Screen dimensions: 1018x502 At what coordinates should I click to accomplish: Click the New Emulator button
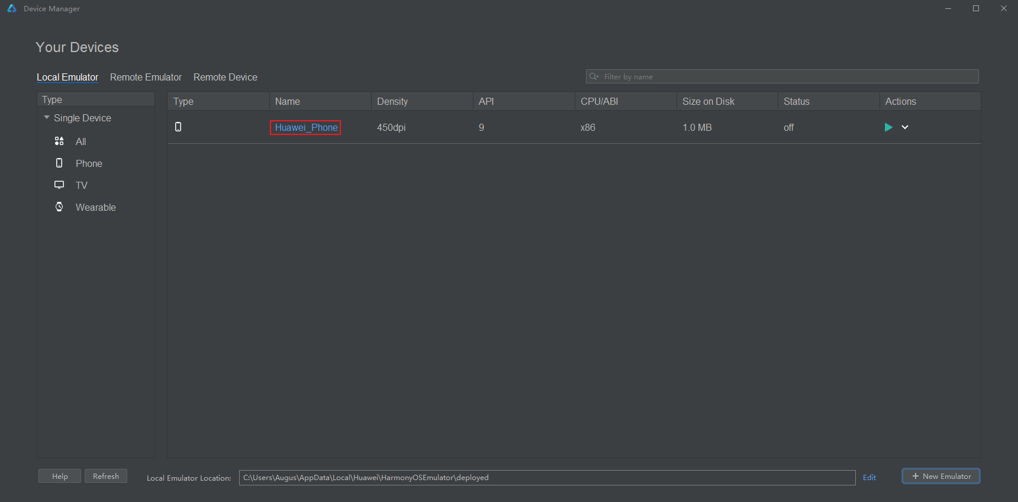point(941,476)
